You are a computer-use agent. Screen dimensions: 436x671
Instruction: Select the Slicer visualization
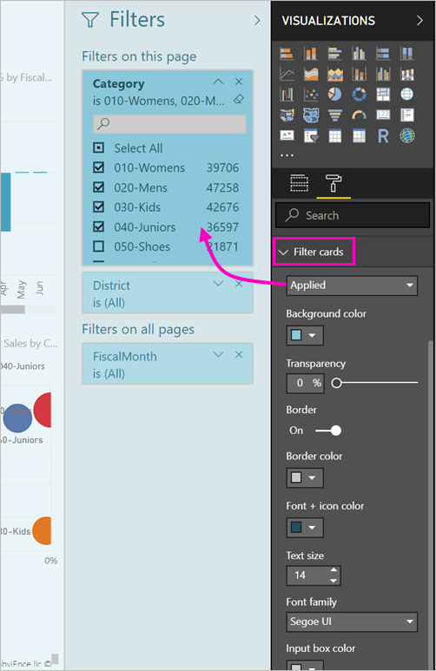pyautogui.click(x=311, y=136)
